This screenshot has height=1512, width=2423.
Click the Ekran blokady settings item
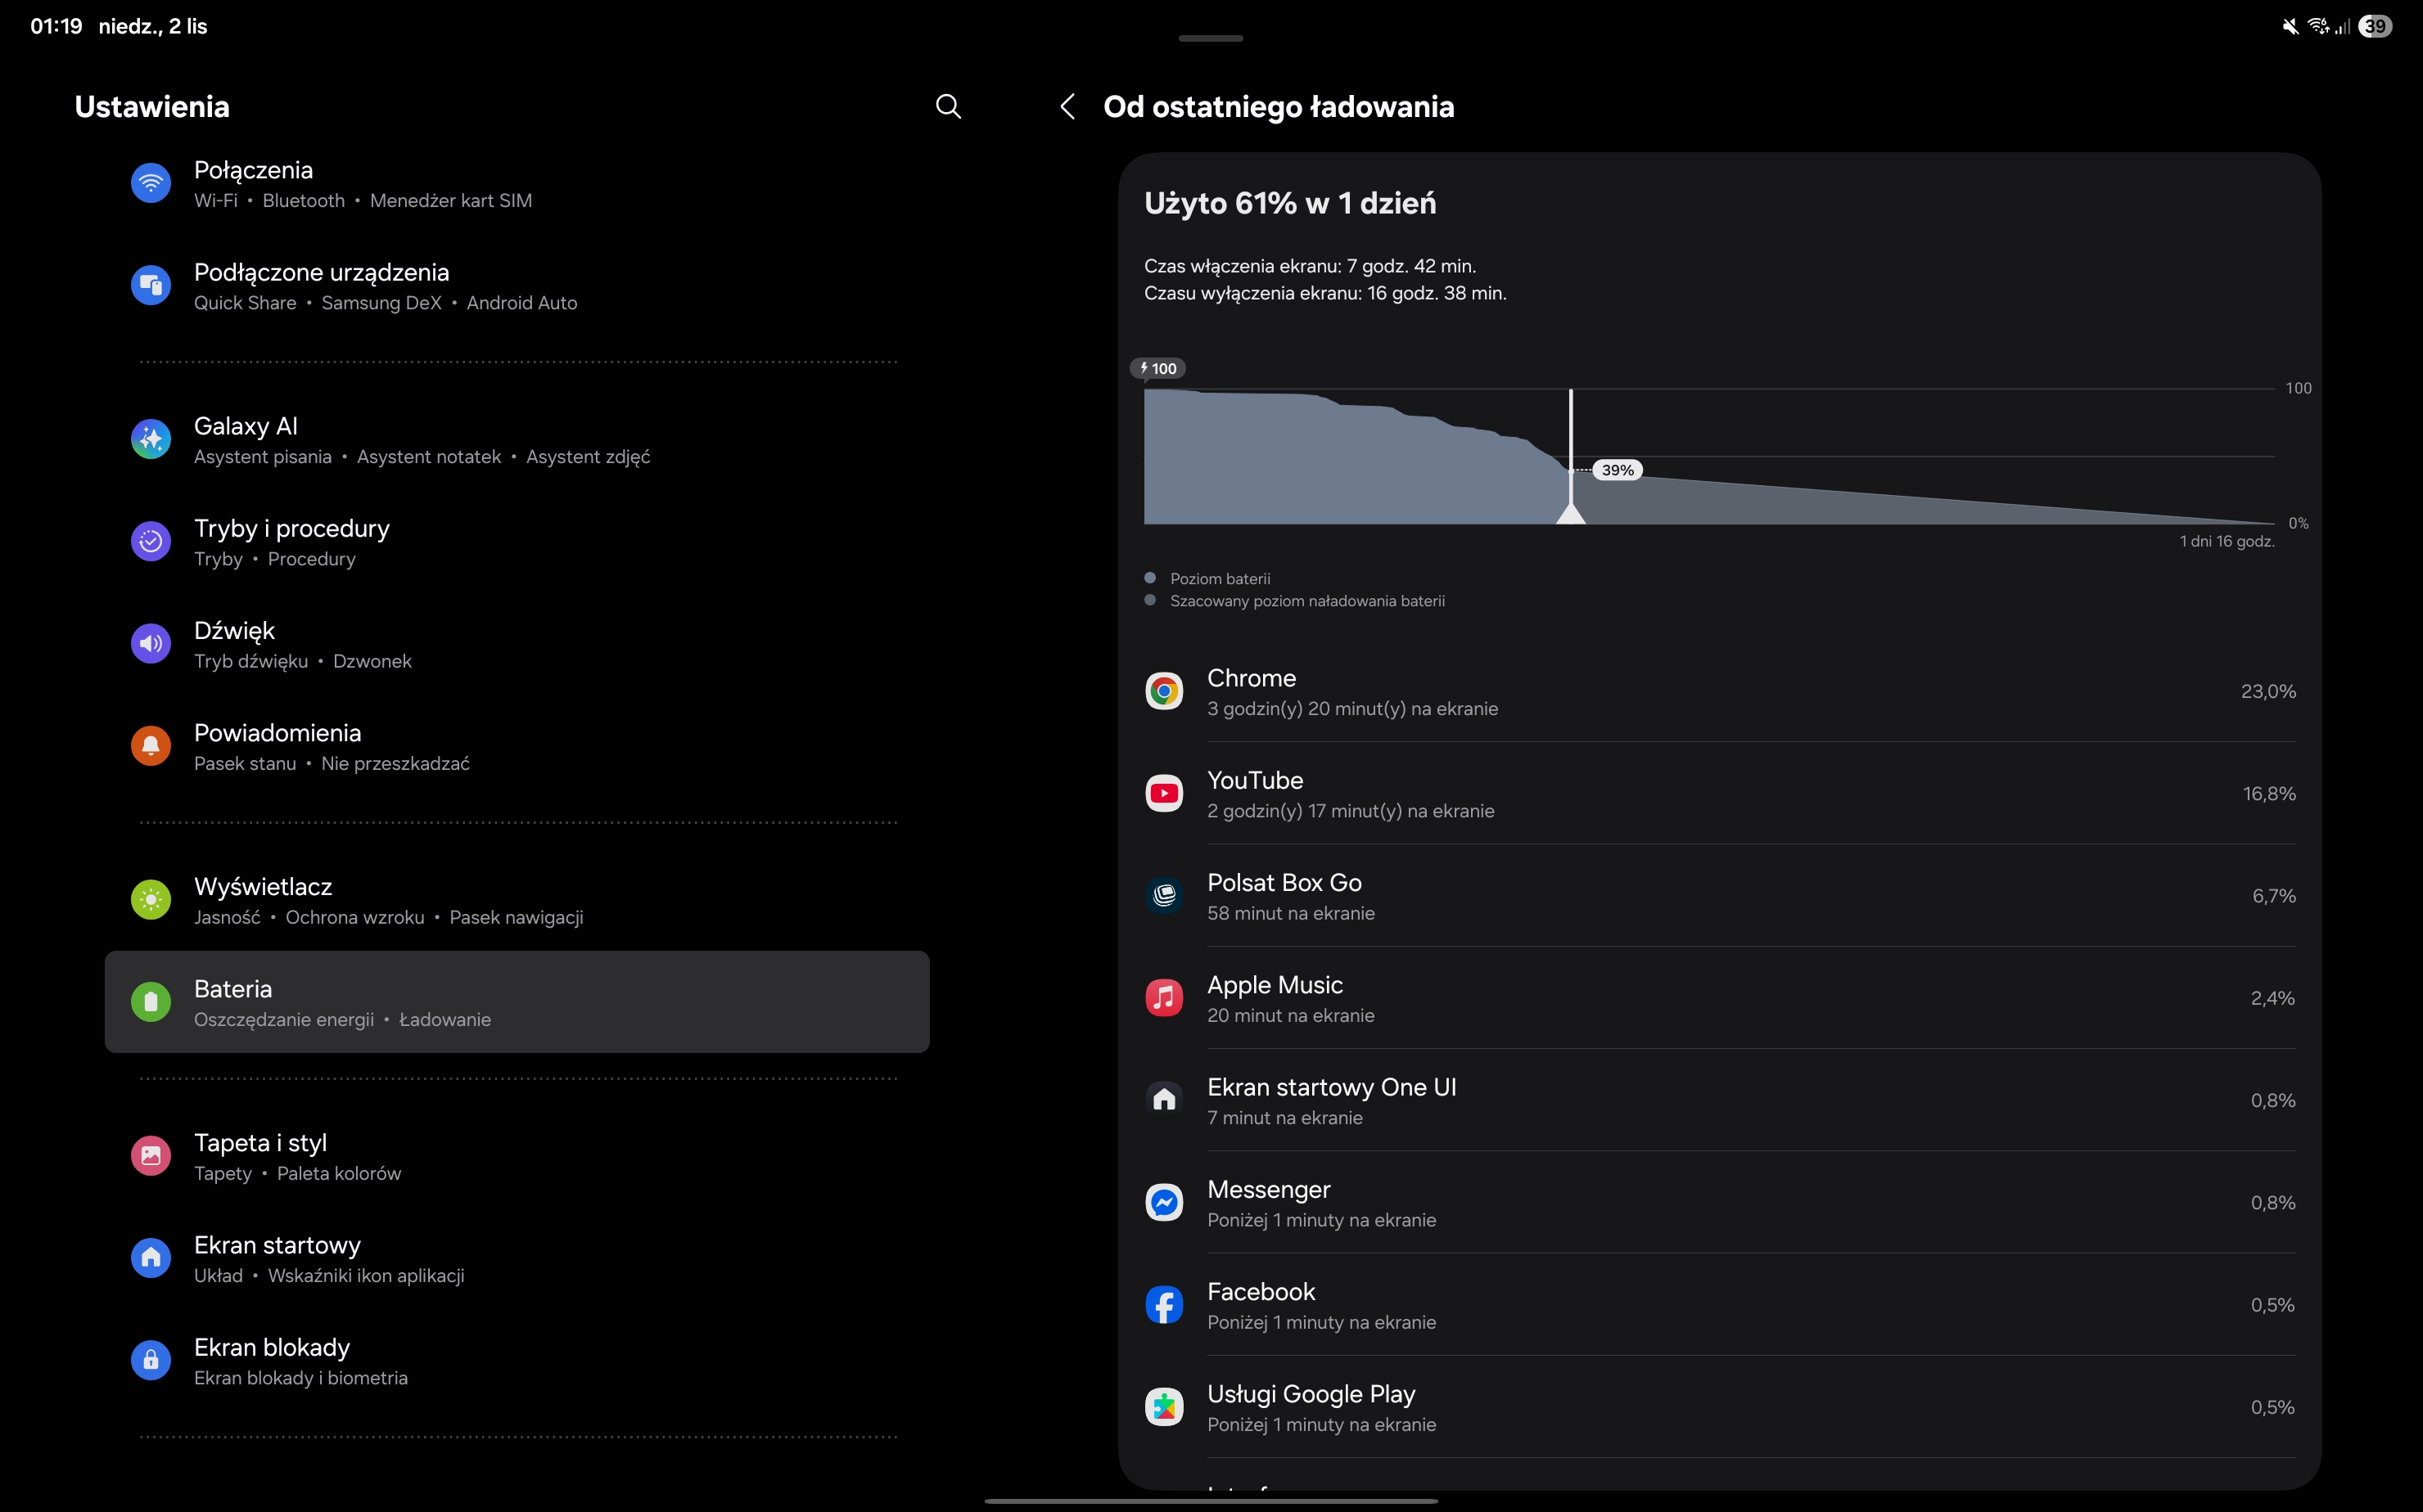(x=517, y=1361)
